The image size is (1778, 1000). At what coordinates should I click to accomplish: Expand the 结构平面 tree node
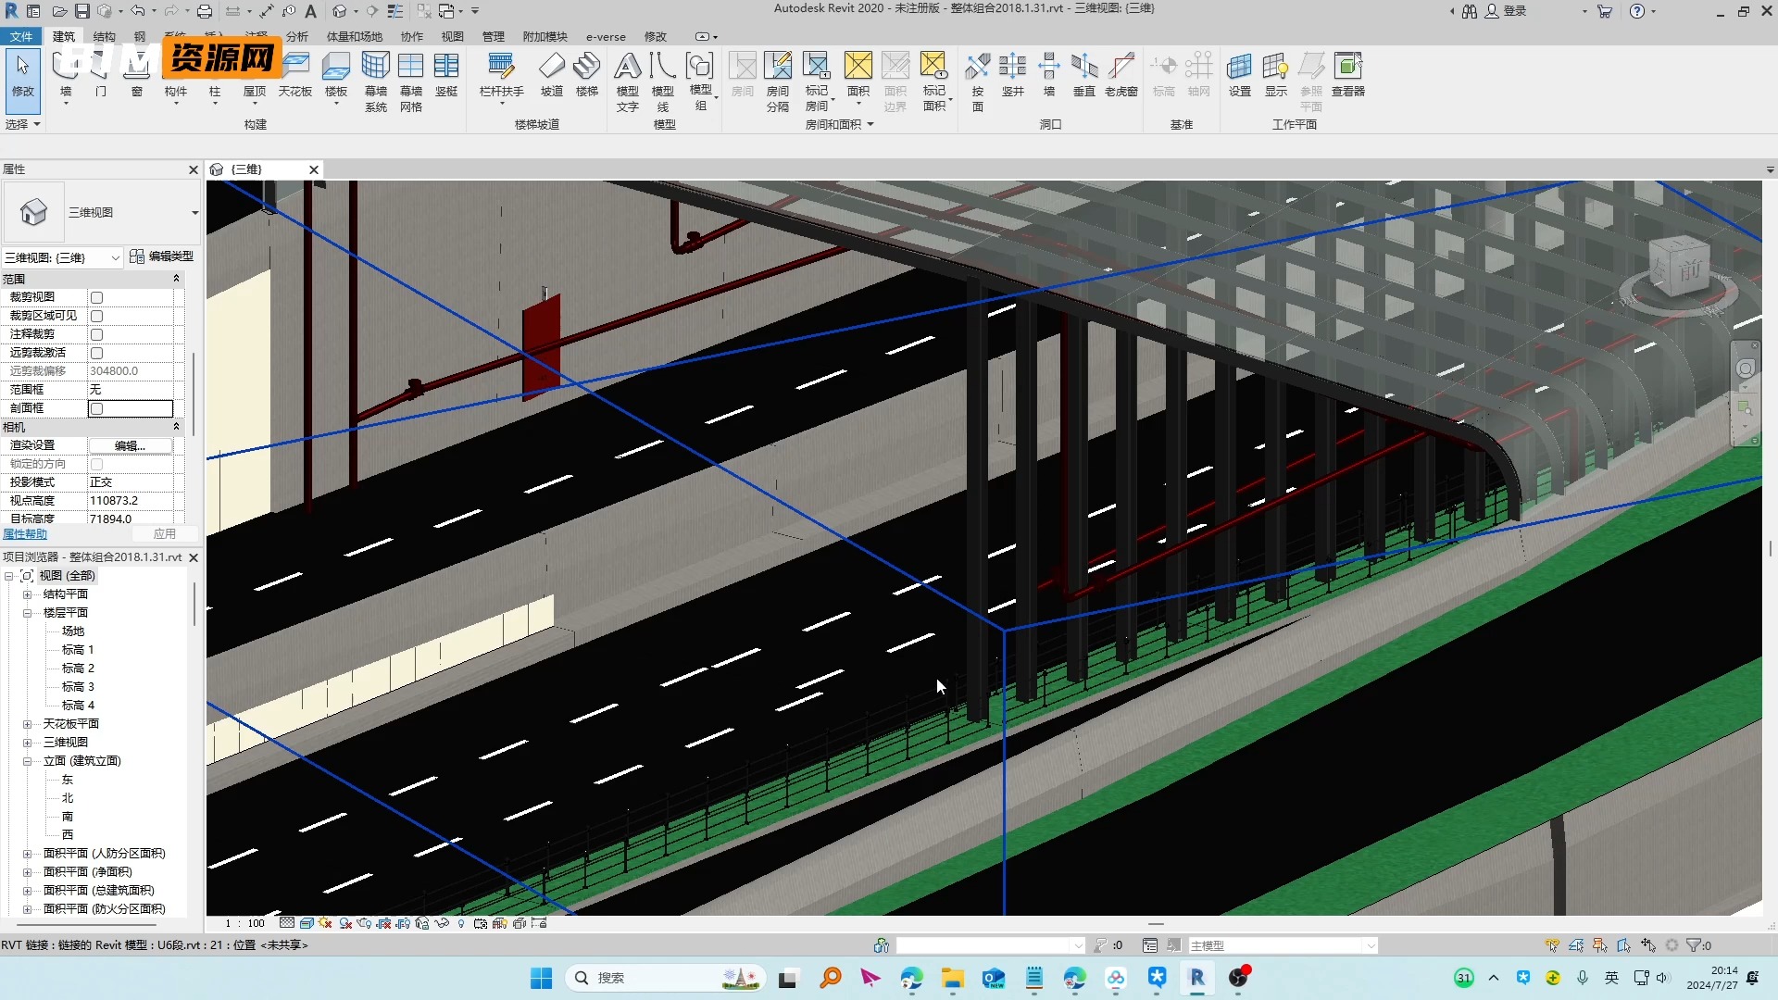29,594
